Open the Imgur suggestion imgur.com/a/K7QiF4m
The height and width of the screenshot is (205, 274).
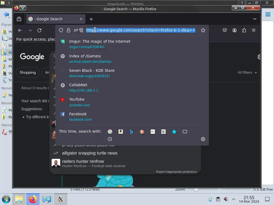tap(132, 44)
